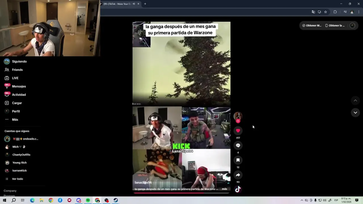Open a new browser tab

[145, 4]
